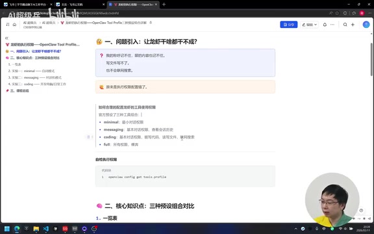Click bullet 'coding' line
This screenshot has height=234, width=374.
click(x=149, y=137)
